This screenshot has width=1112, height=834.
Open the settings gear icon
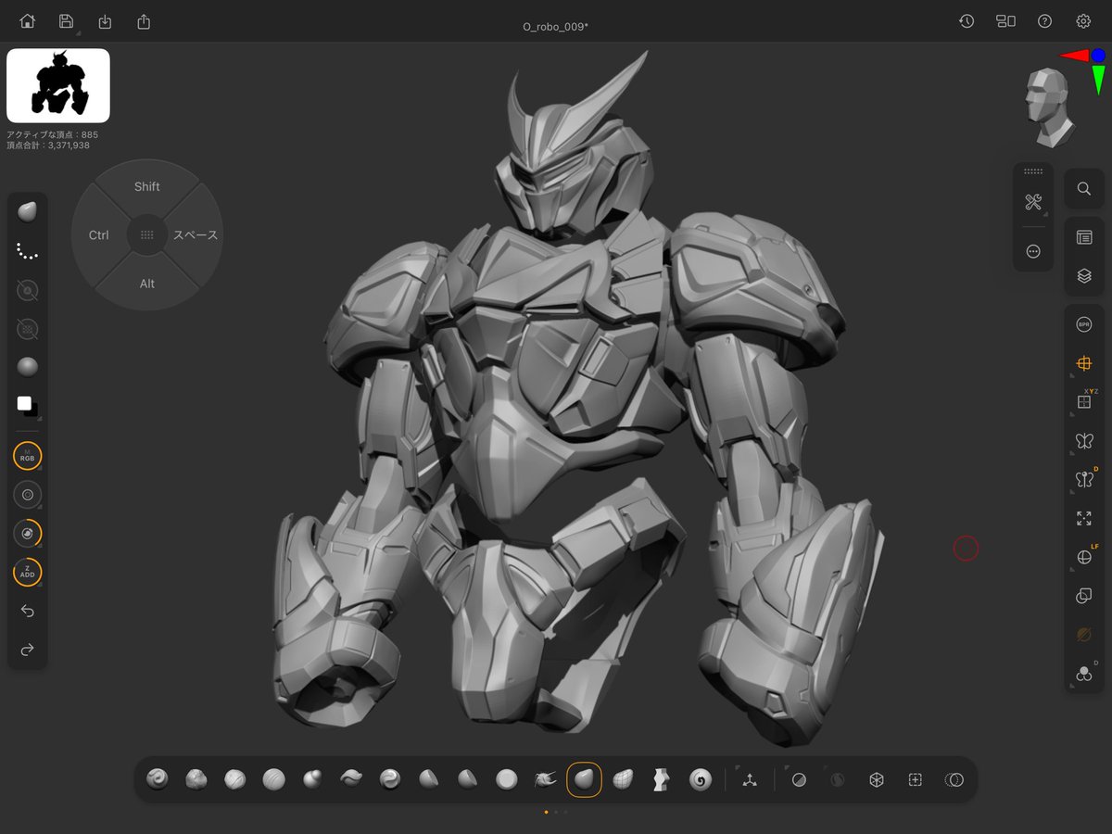point(1083,21)
